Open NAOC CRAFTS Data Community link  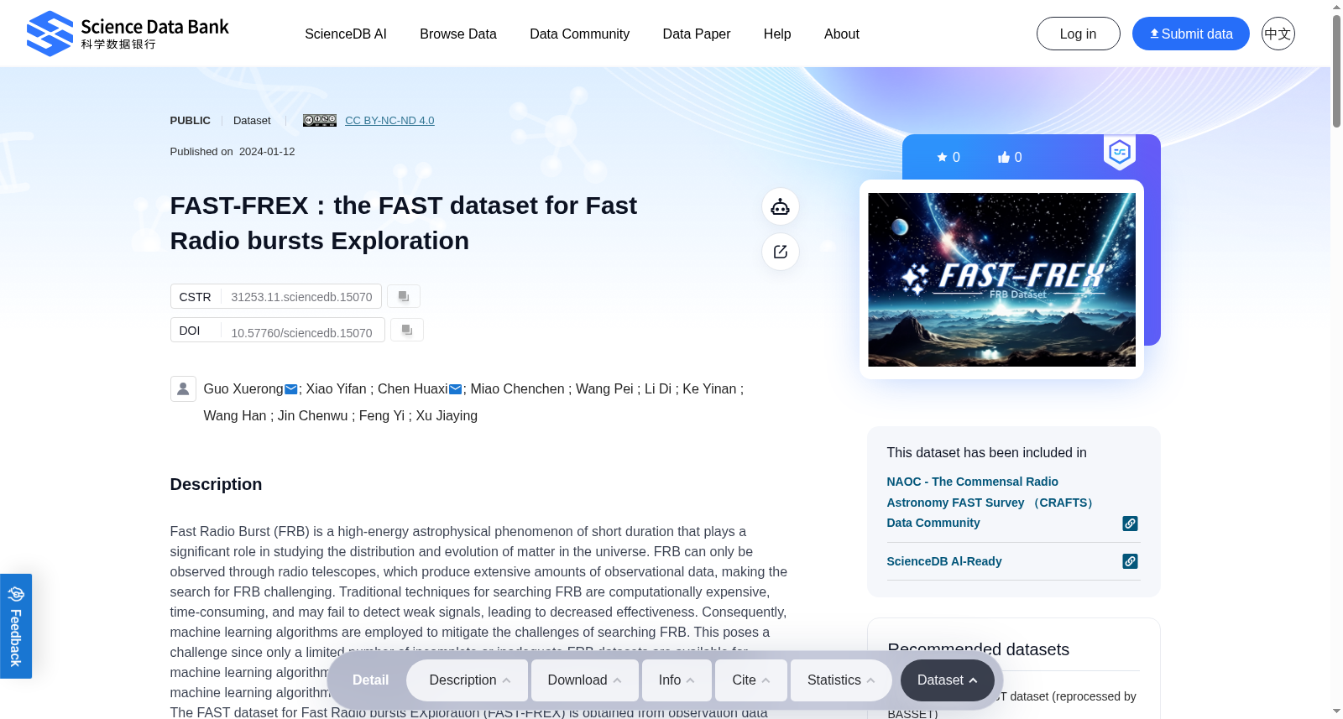(991, 502)
